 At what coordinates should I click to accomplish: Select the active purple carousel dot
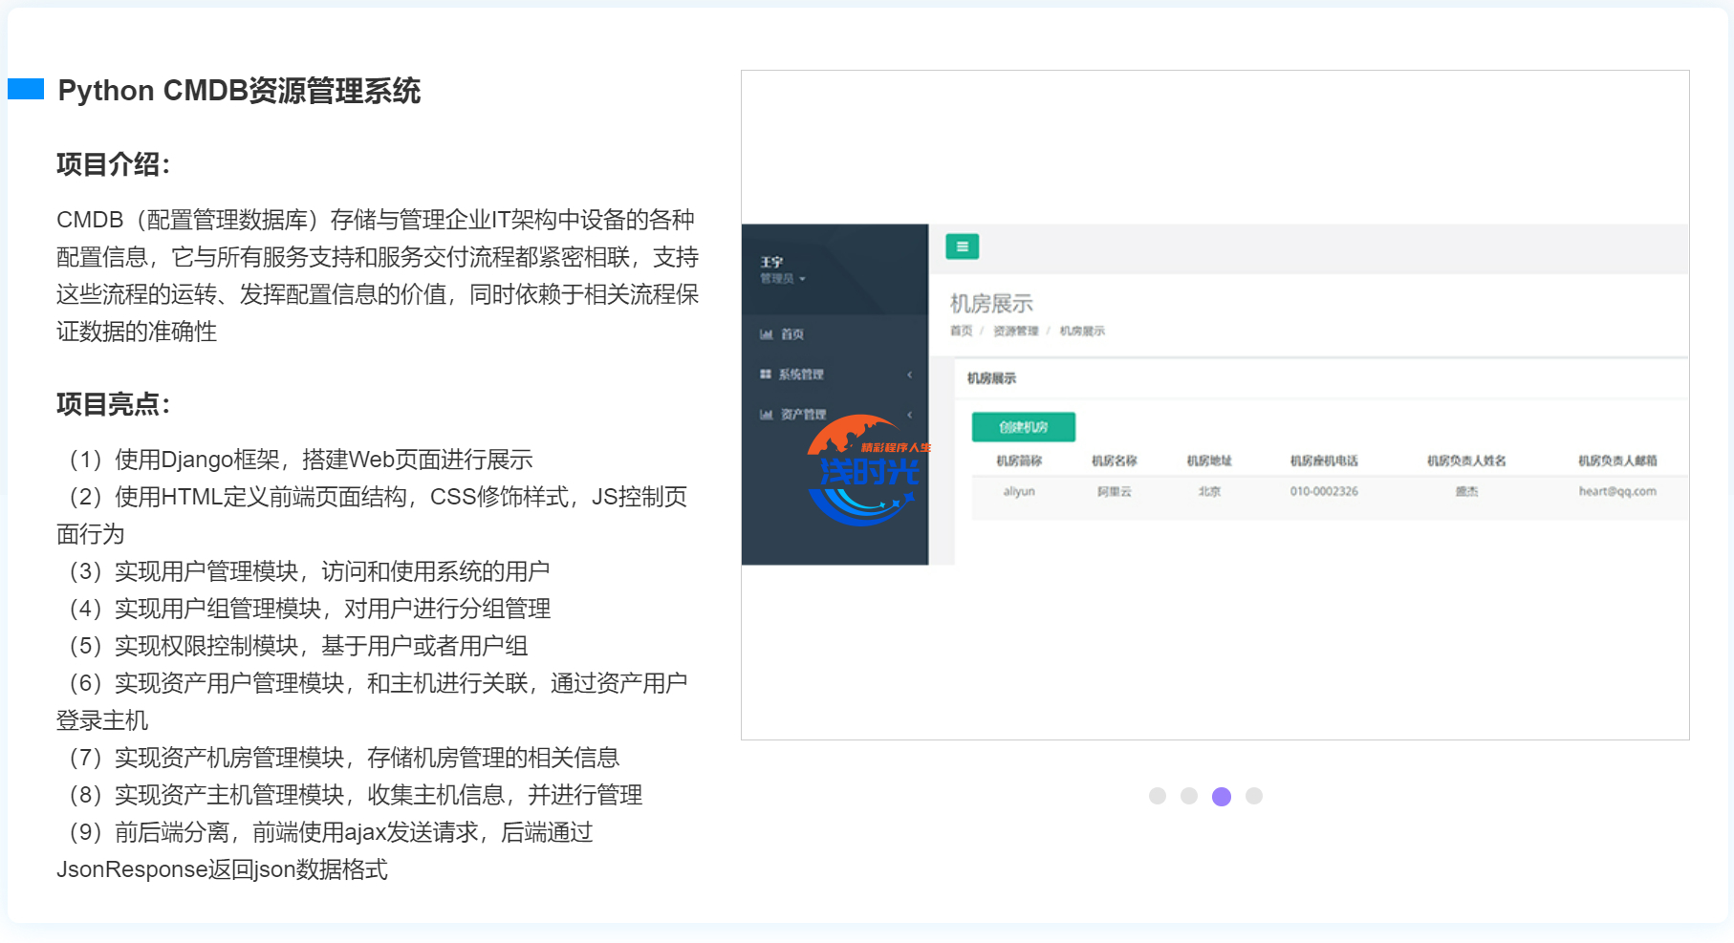click(x=1221, y=796)
